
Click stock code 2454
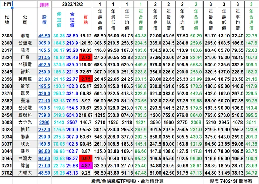pos(7,115)
